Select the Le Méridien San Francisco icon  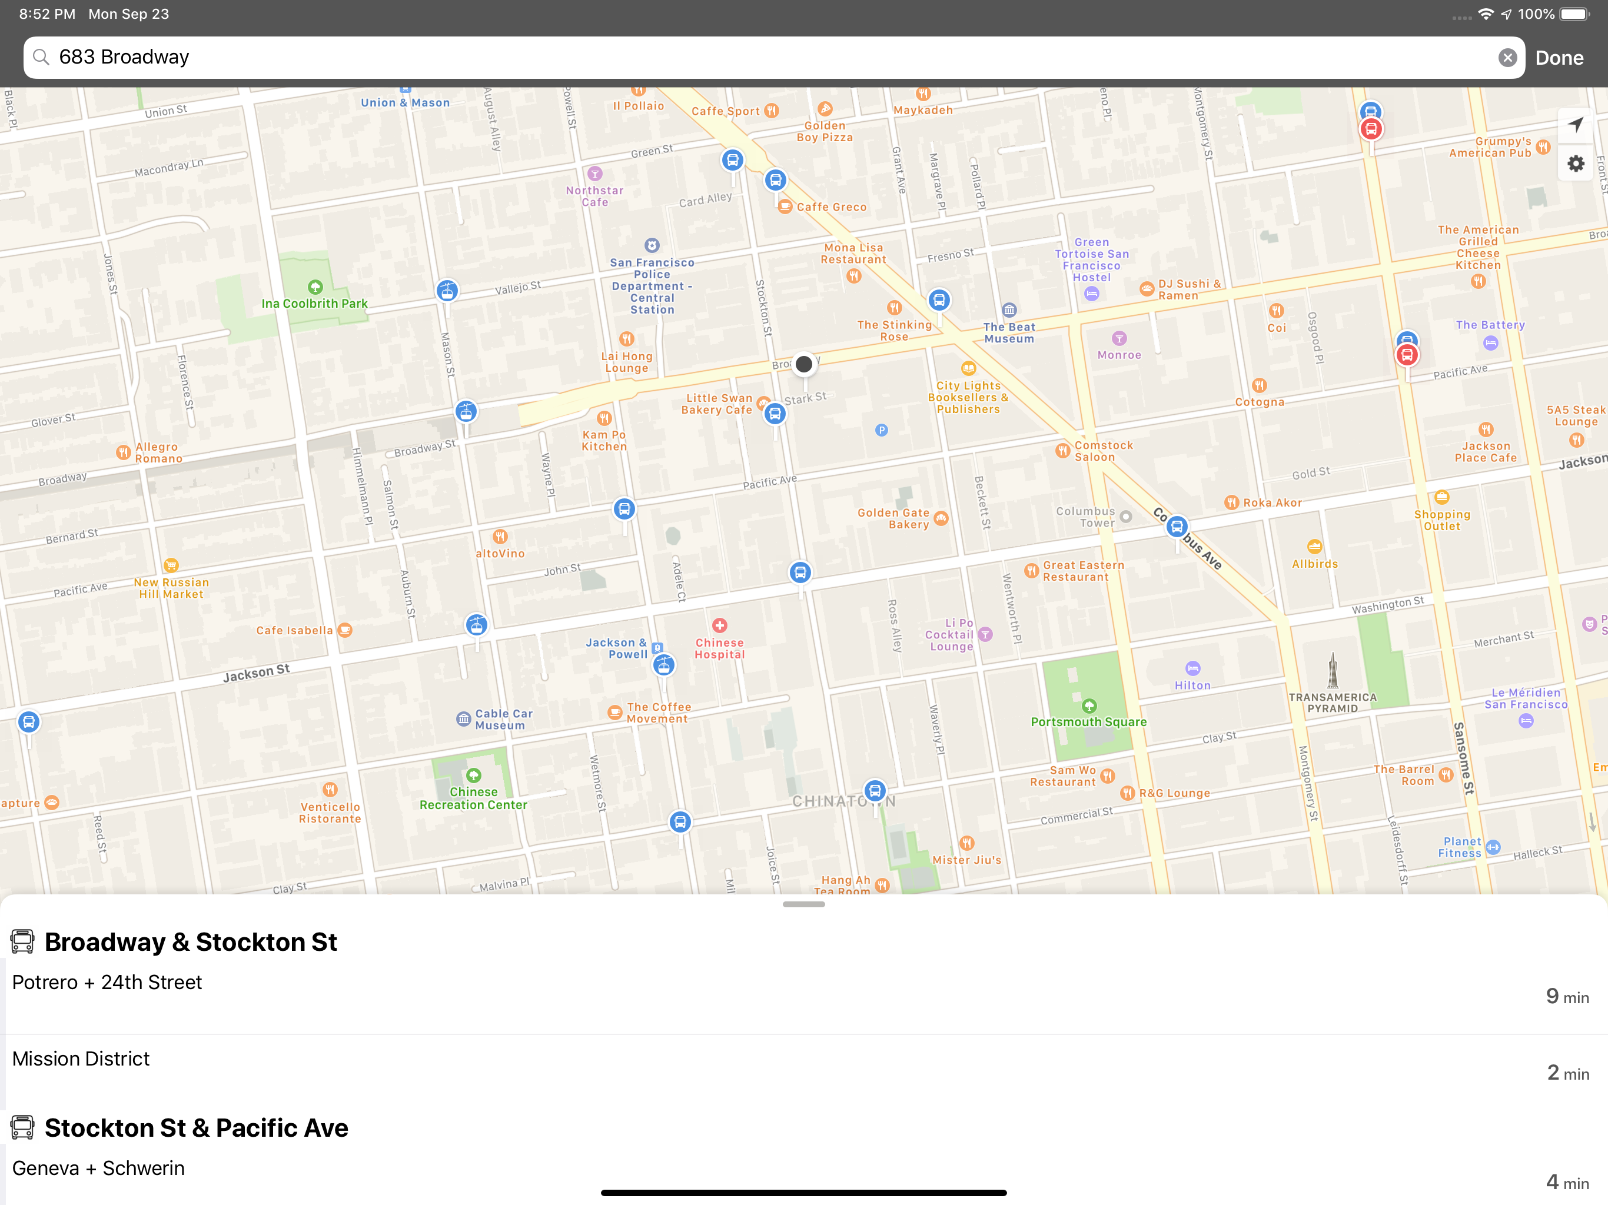pyautogui.click(x=1527, y=721)
